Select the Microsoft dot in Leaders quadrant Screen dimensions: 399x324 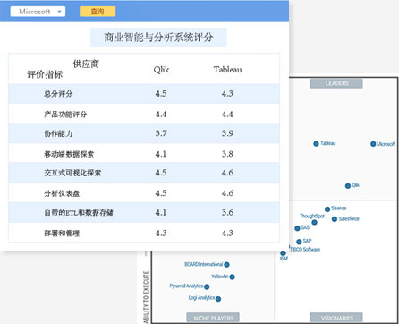click(373, 144)
